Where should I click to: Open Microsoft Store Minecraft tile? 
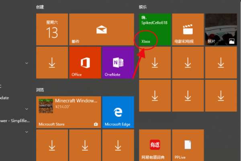pyautogui.click(x=68, y=112)
